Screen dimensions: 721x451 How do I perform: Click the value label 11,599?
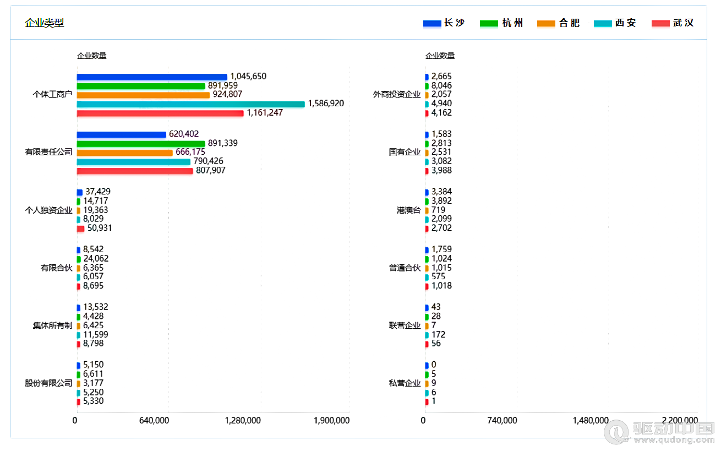(x=96, y=335)
